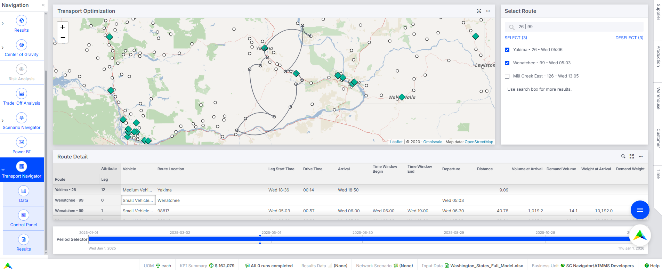Viewport: 662px width, 270px height.
Task: Click the Yakima depot diamond marker
Action: click(265, 48)
